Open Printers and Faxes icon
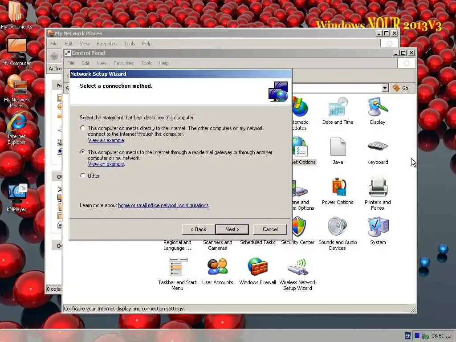 (378, 193)
